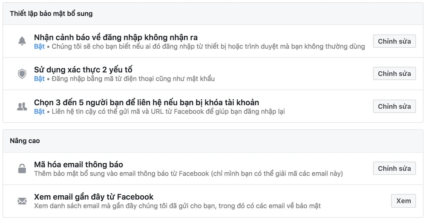Click the 'Thiết lập bảo mật bổ sung' header
The height and width of the screenshot is (220, 426).
pyautogui.click(x=51, y=14)
